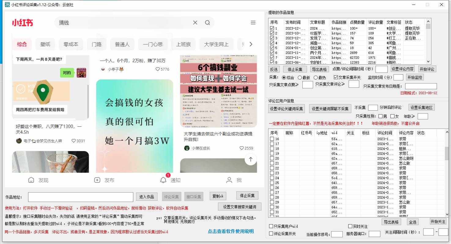
Task: Open the 点击查看软件使用说明 link
Action: [231, 231]
